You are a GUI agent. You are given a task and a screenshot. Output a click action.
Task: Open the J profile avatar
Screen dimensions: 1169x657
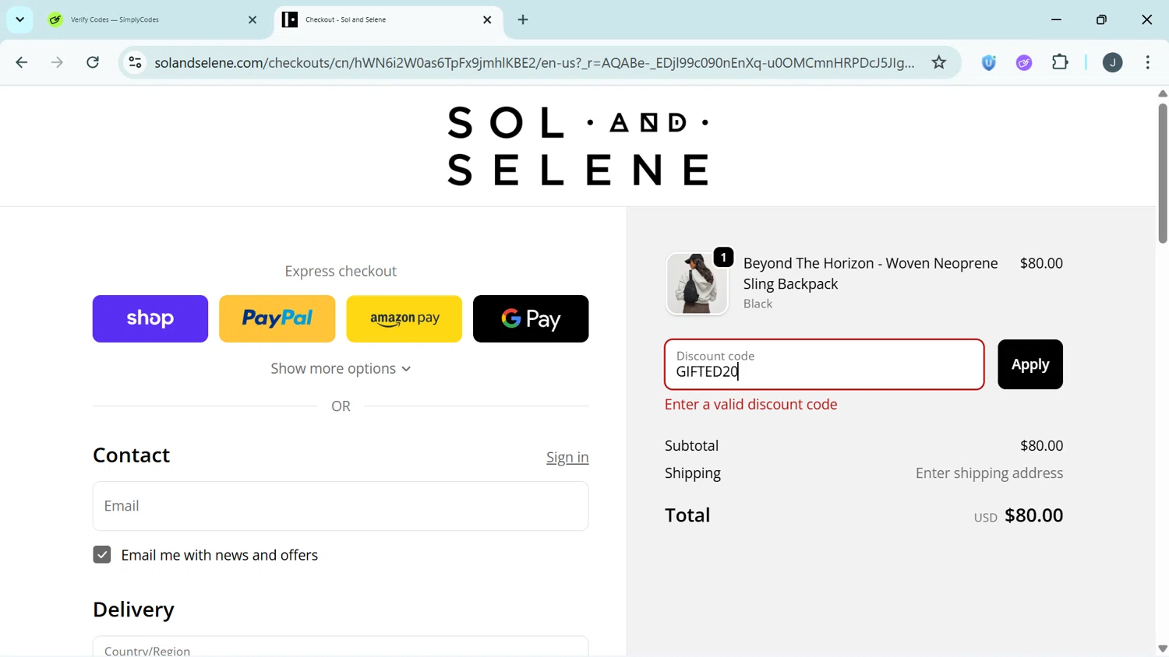pos(1112,62)
